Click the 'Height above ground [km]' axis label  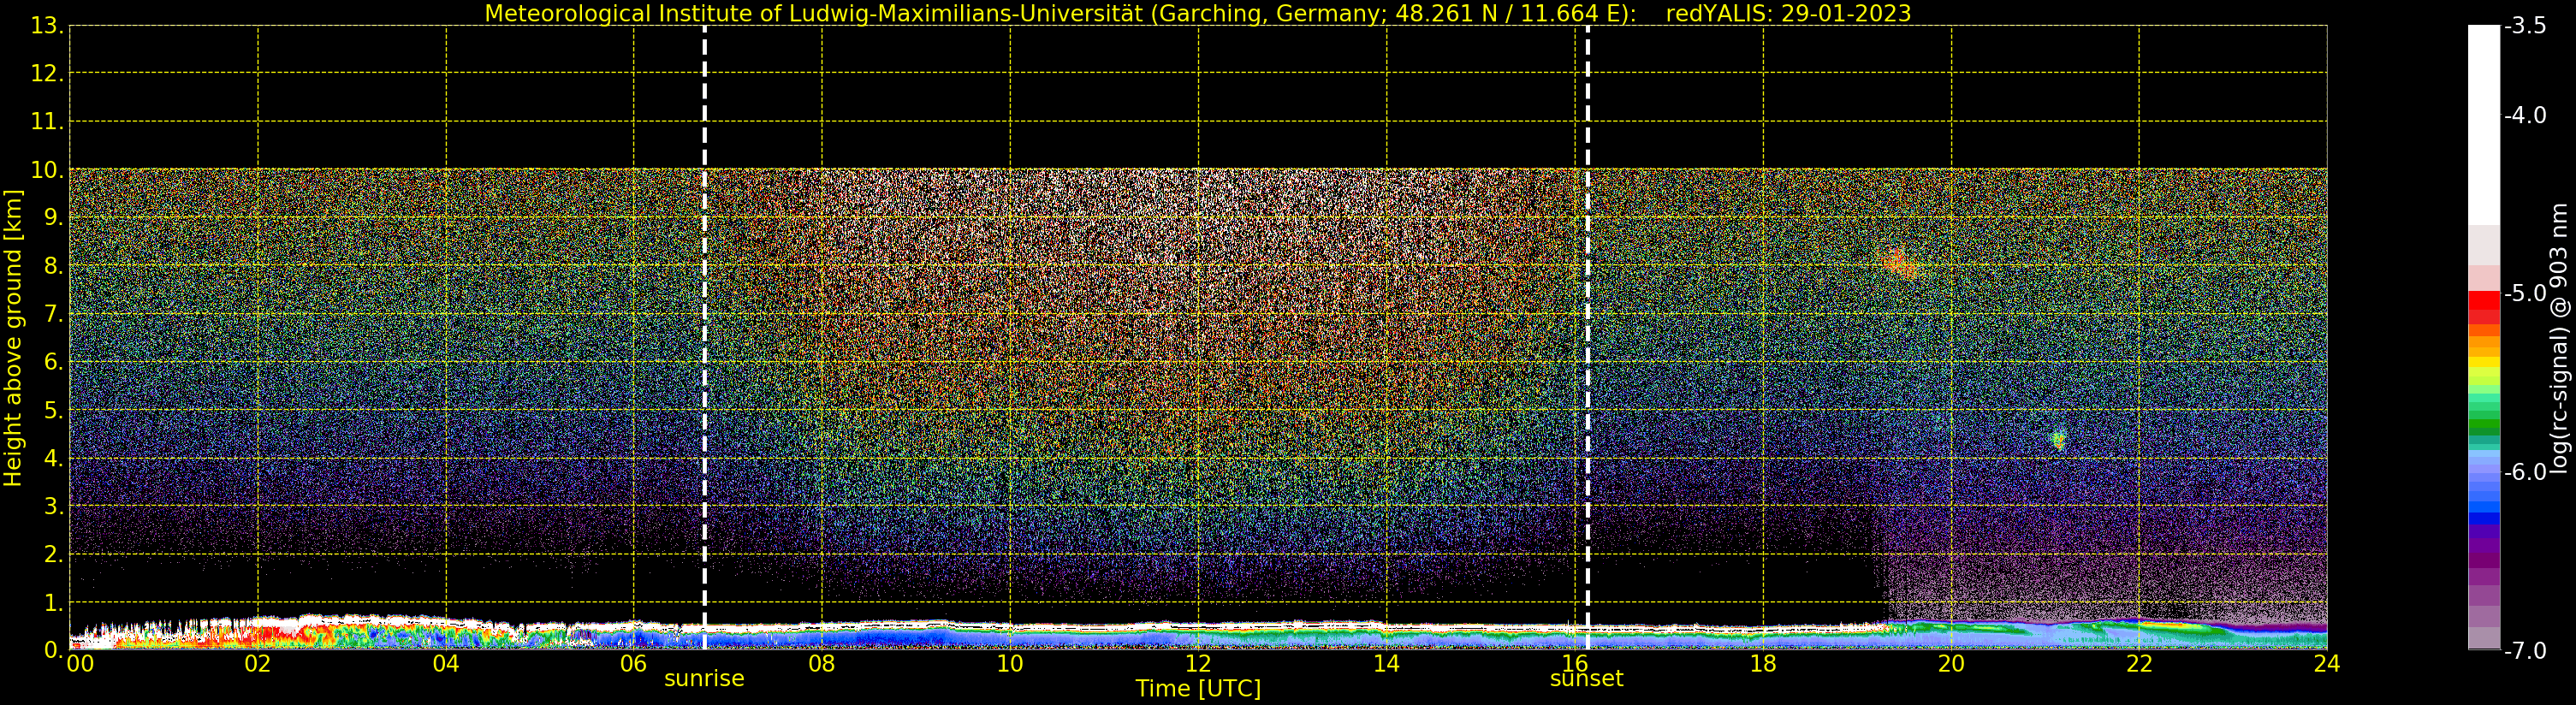[13, 338]
